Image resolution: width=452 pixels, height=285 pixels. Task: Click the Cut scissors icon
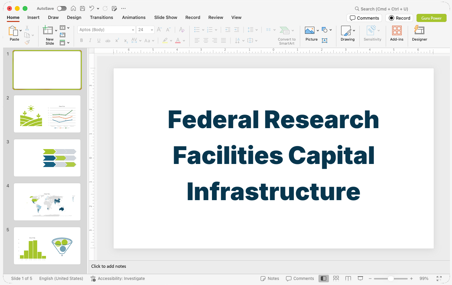click(x=27, y=28)
